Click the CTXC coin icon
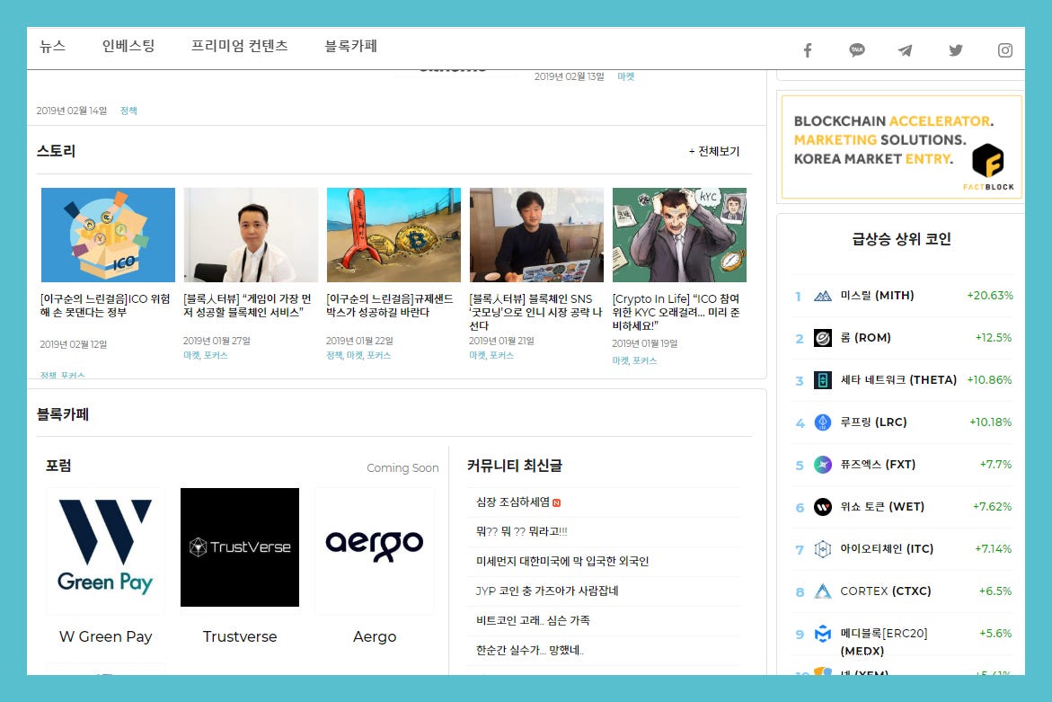1052x702 pixels. point(823,591)
